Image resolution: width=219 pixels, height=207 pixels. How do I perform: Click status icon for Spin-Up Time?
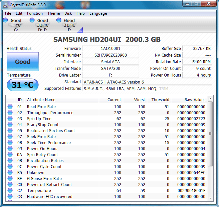(10, 118)
